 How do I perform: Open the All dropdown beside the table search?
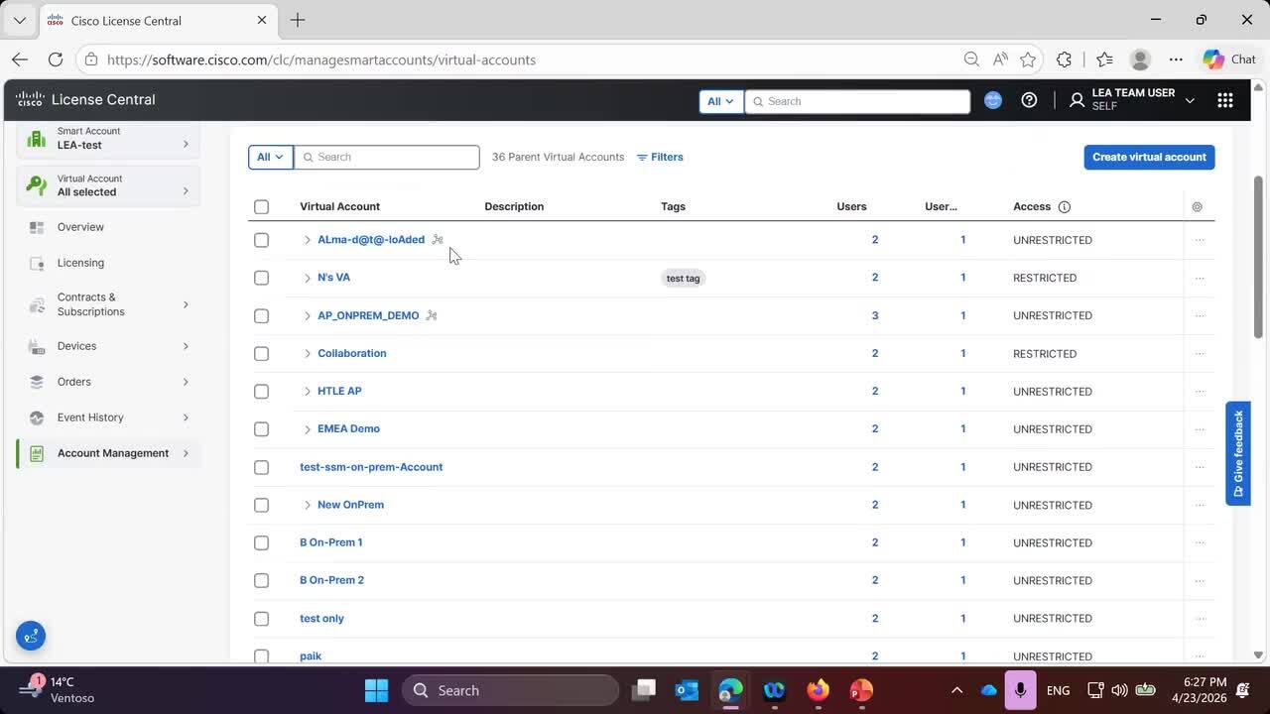tap(270, 157)
